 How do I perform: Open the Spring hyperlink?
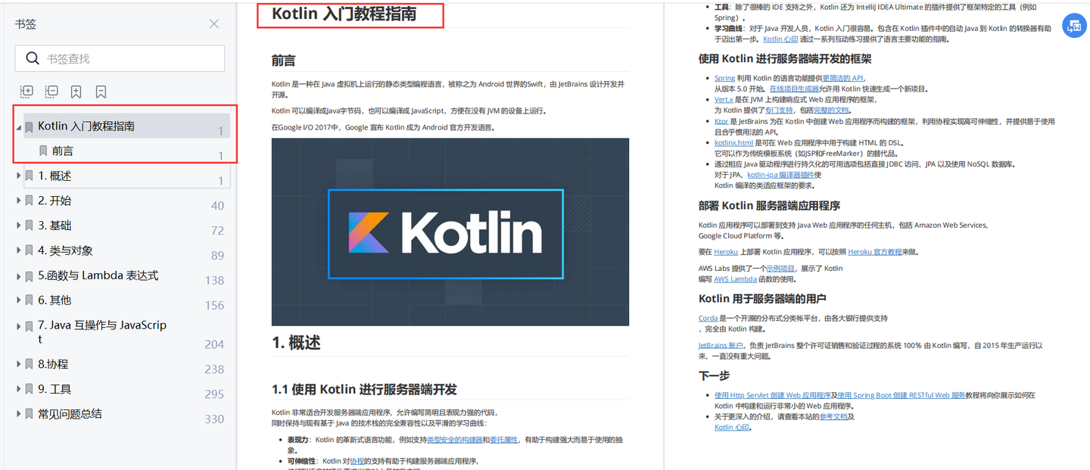[724, 77]
